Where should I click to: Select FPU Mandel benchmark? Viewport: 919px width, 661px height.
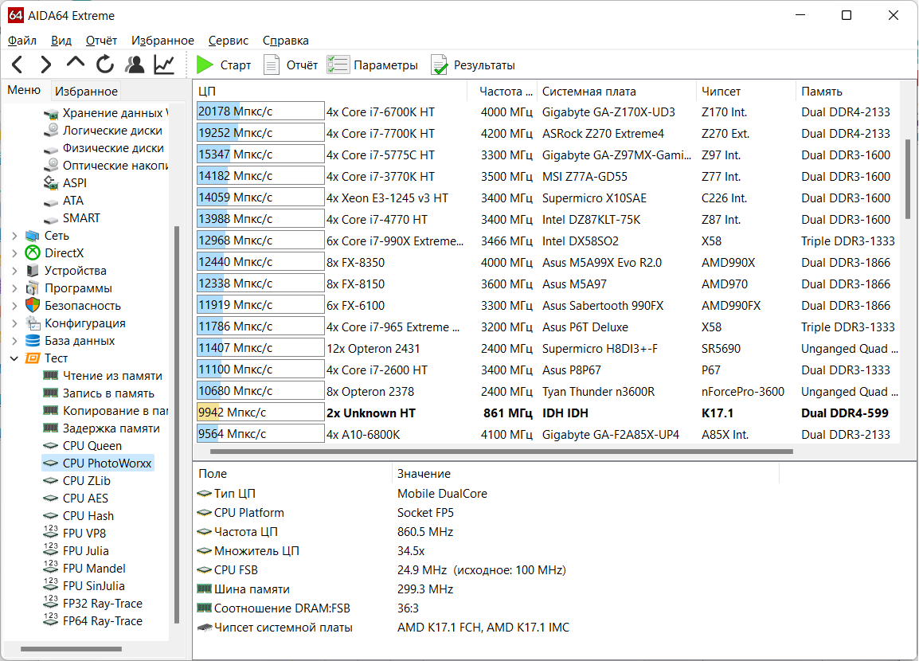(x=94, y=569)
